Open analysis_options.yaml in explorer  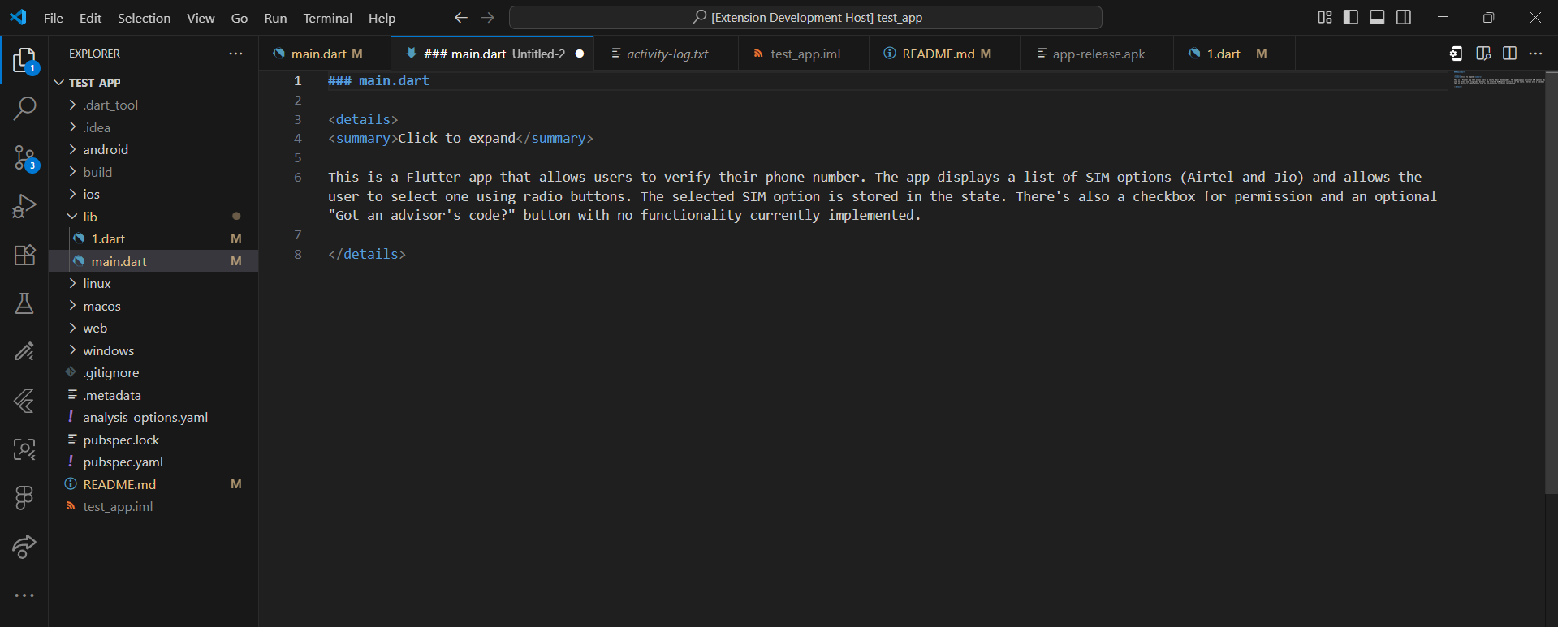(154, 417)
